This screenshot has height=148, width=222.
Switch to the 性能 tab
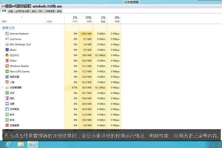(x=11, y=11)
